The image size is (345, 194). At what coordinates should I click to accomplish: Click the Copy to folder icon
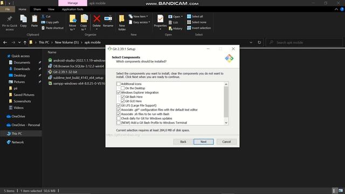click(84, 19)
